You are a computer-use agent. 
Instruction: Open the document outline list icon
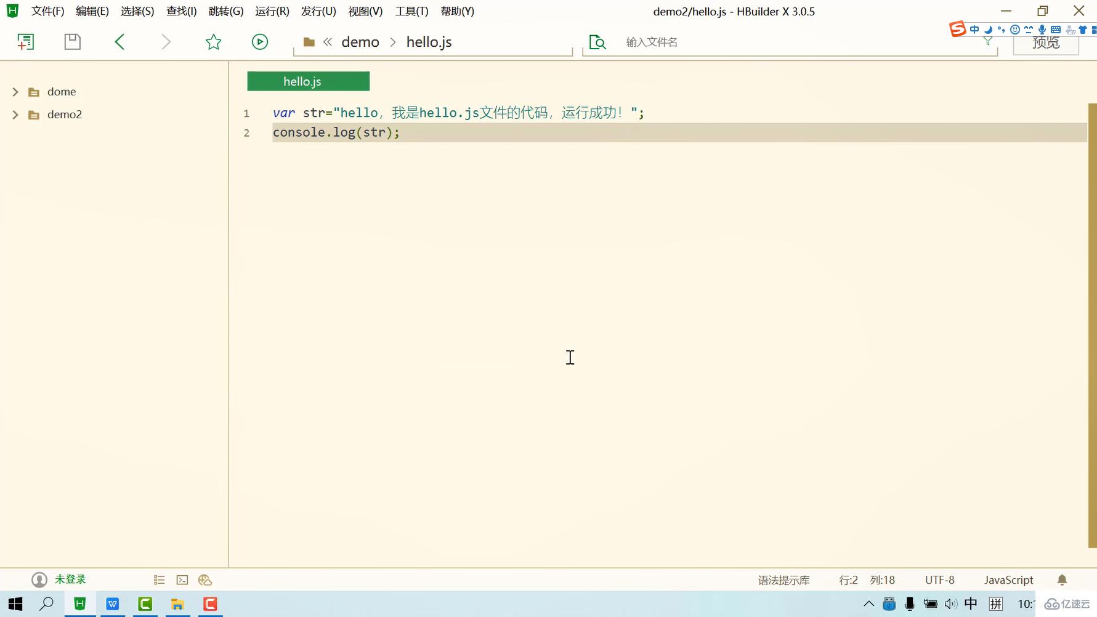tap(160, 580)
